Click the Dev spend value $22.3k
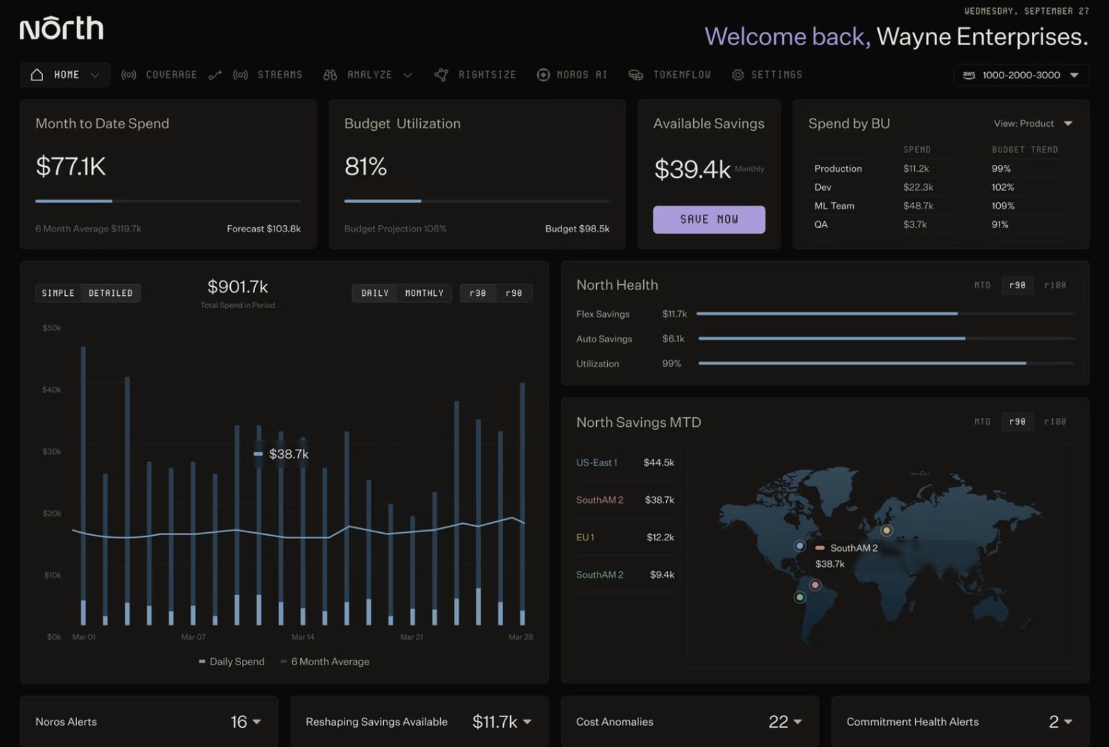1109x747 pixels. point(918,188)
